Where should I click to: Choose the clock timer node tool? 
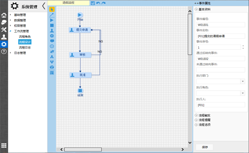tap(52, 46)
